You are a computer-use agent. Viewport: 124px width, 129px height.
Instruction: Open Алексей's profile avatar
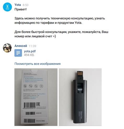(7, 48)
